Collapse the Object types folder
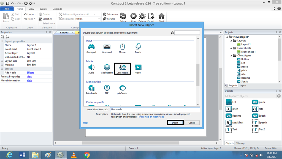 [x=231, y=56]
